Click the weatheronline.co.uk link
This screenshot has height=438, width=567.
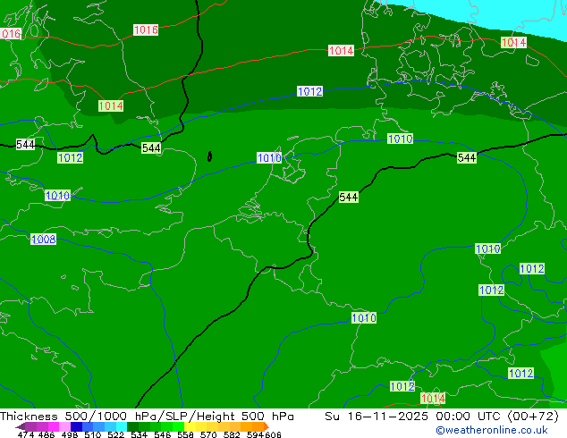tap(492, 430)
